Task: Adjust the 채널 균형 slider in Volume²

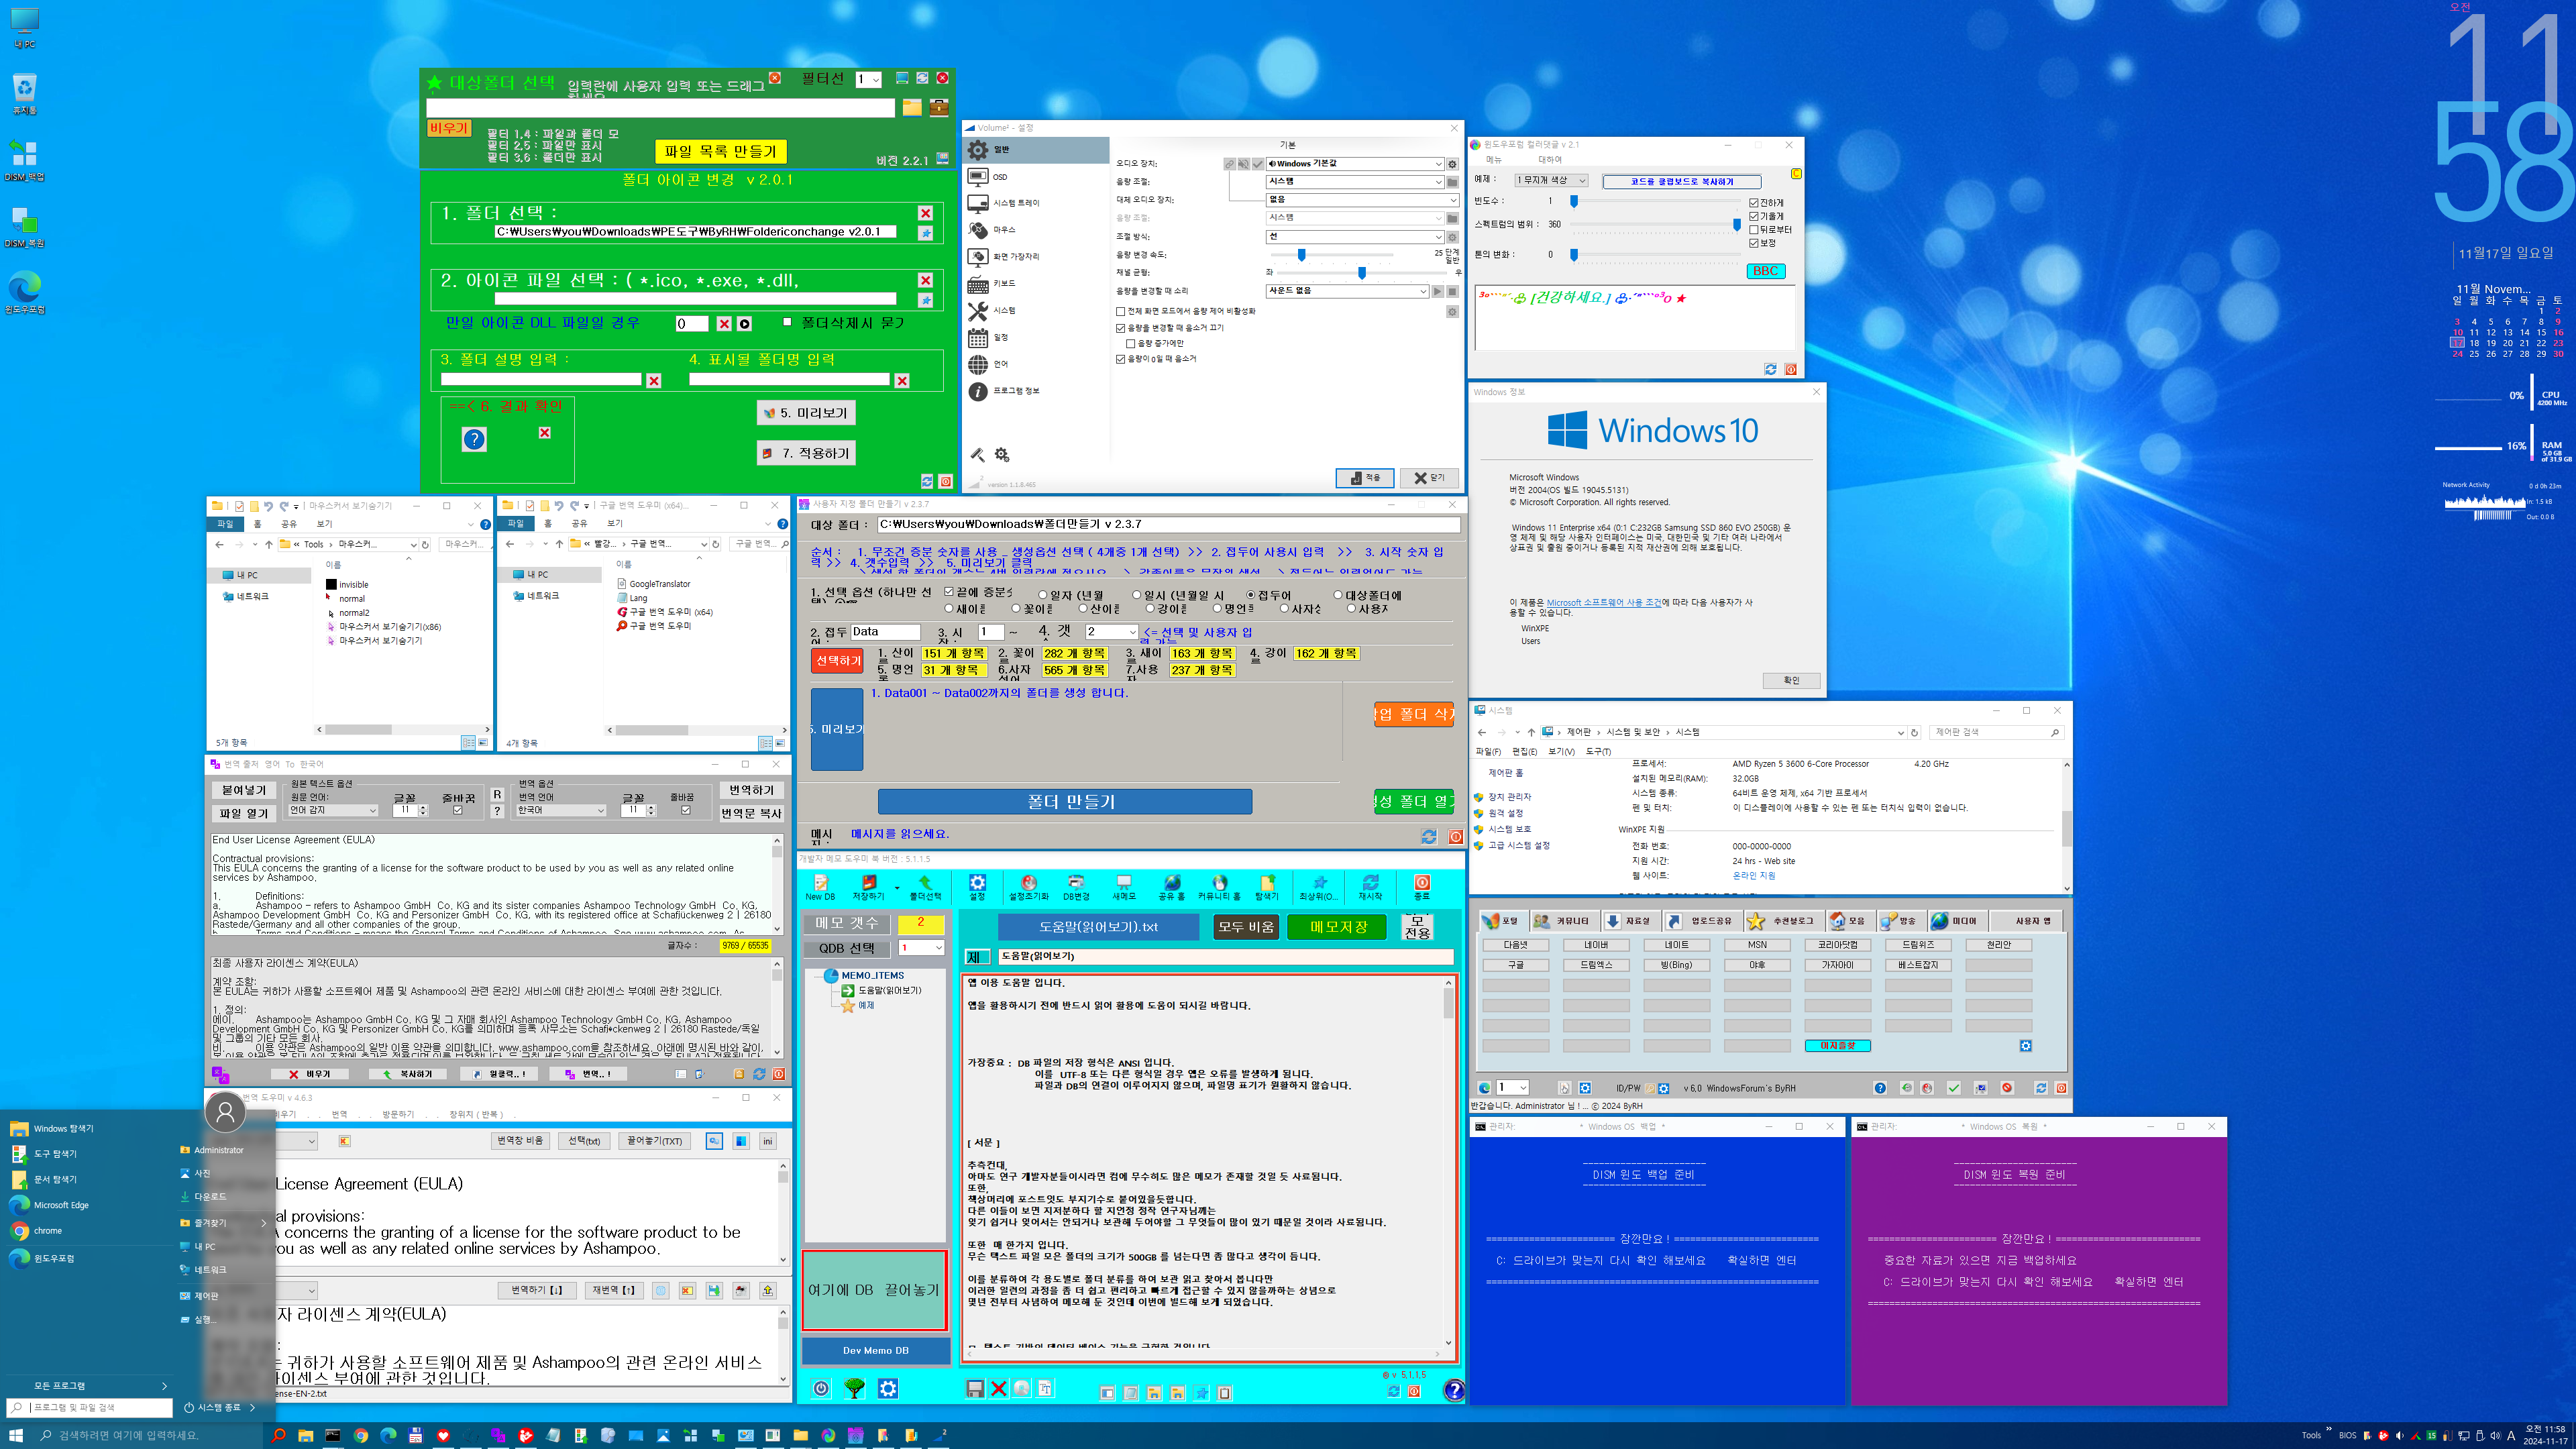Action: pyautogui.click(x=1362, y=273)
